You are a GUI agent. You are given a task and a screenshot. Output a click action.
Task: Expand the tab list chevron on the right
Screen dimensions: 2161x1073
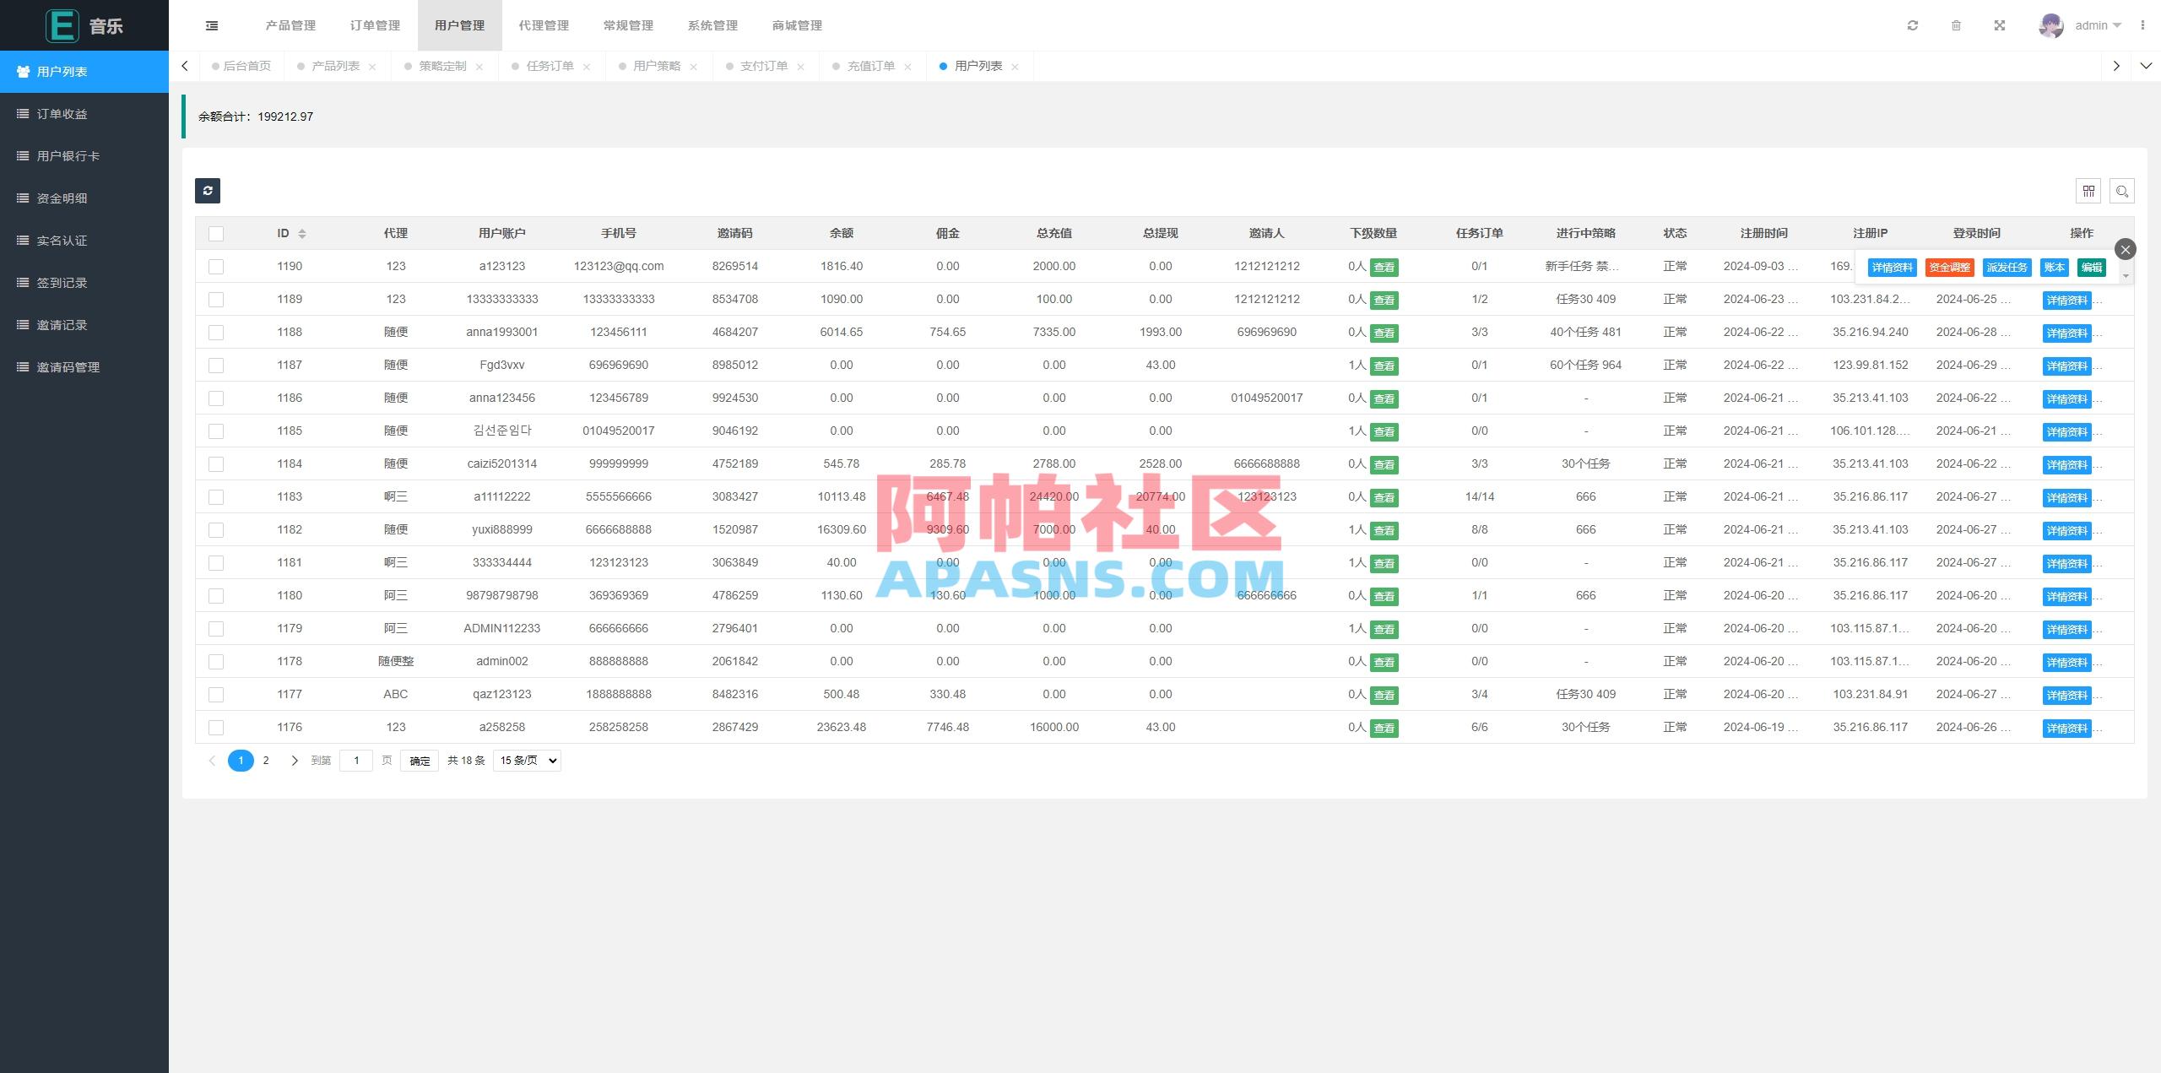coord(2147,65)
